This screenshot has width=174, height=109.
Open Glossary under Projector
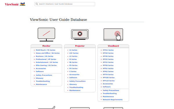pos(73,84)
